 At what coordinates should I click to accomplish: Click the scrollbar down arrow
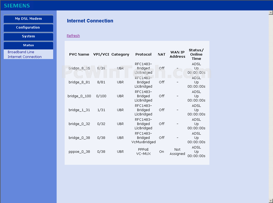coord(271,201)
